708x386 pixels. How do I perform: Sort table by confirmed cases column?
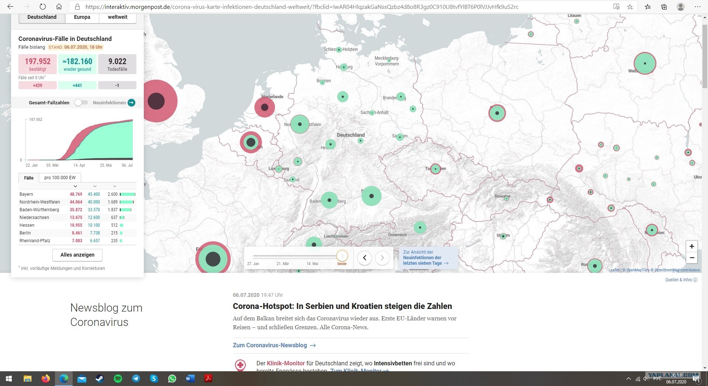75,186
